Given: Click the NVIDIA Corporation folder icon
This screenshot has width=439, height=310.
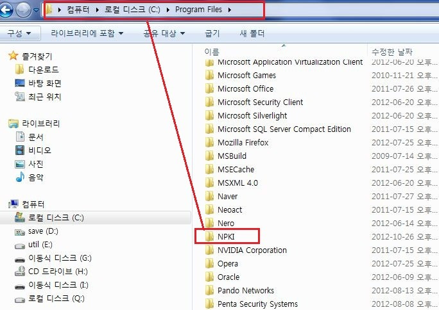Looking at the screenshot, I should 209,250.
